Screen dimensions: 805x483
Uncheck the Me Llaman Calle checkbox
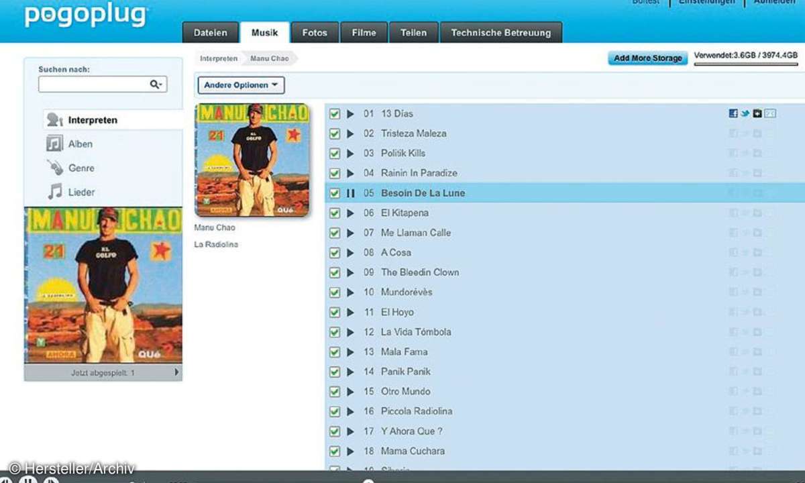click(x=335, y=233)
